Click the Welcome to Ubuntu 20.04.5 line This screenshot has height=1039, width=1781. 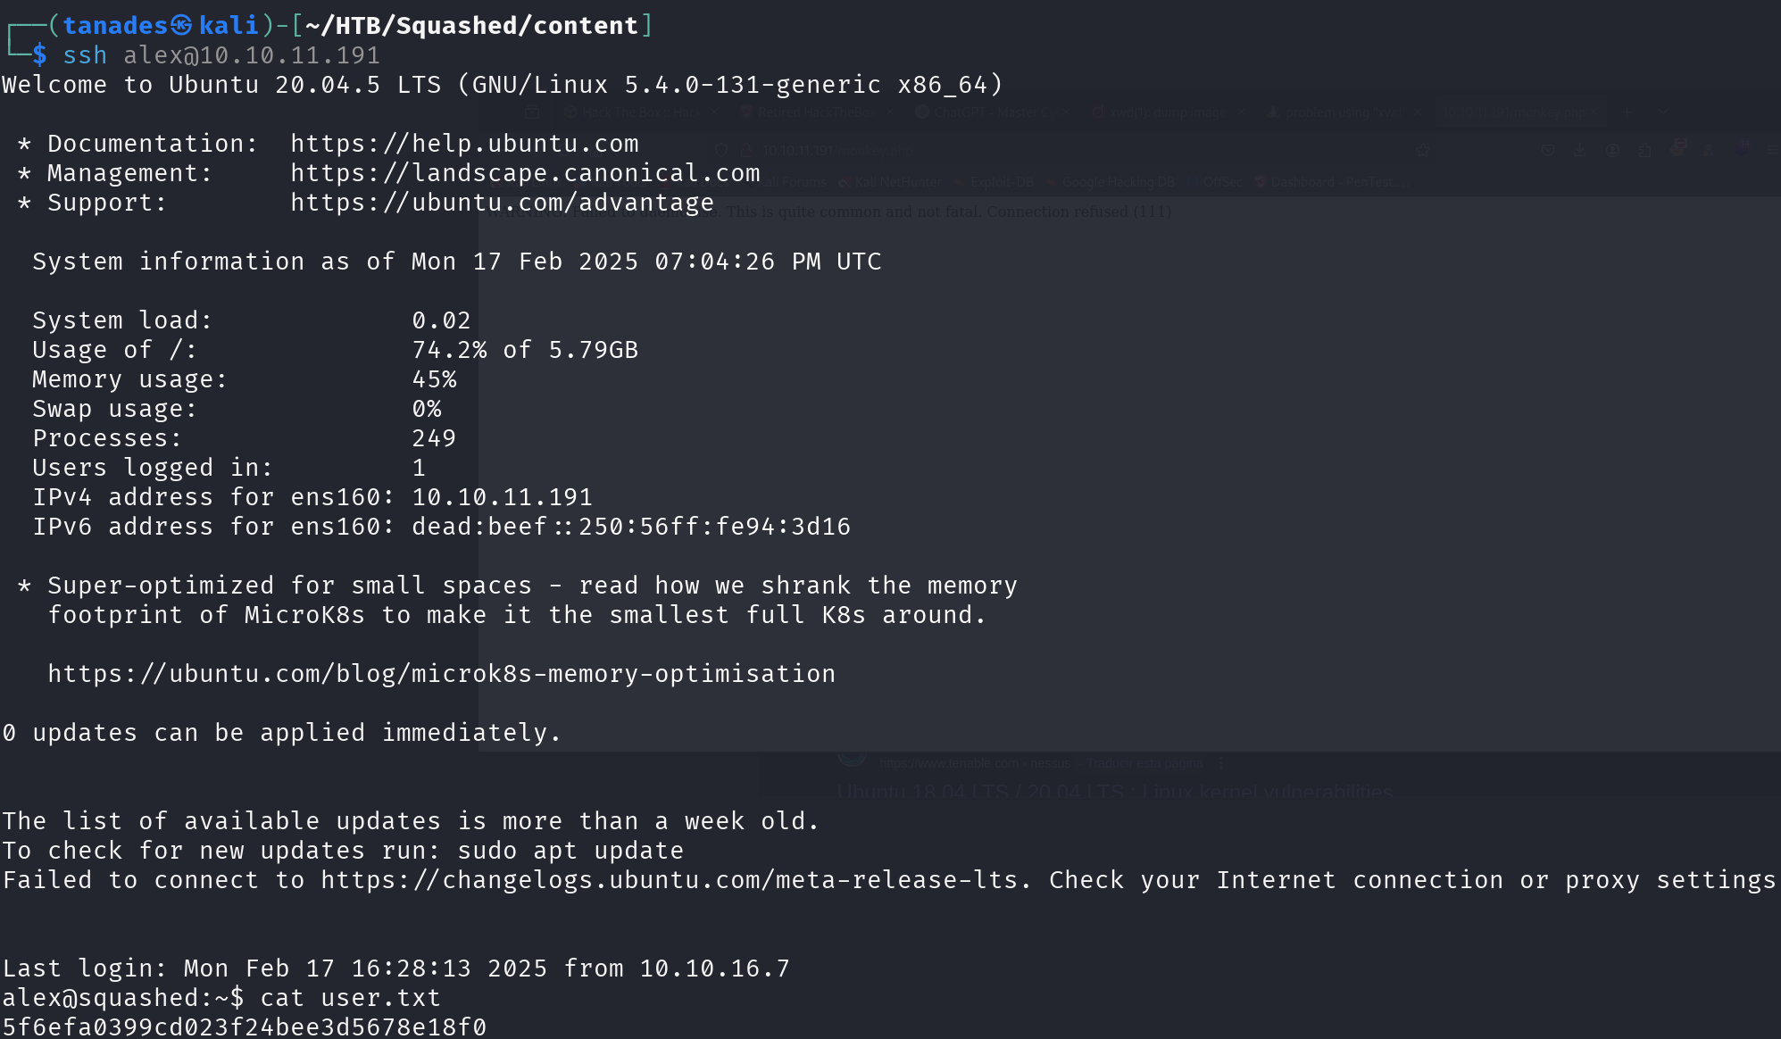503,85
